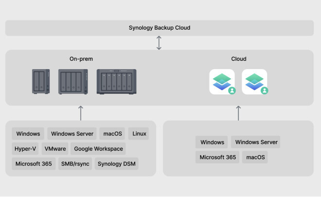Select the Linux tag

click(x=139, y=134)
